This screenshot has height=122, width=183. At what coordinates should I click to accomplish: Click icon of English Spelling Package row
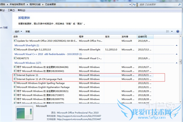(x=15, y=83)
